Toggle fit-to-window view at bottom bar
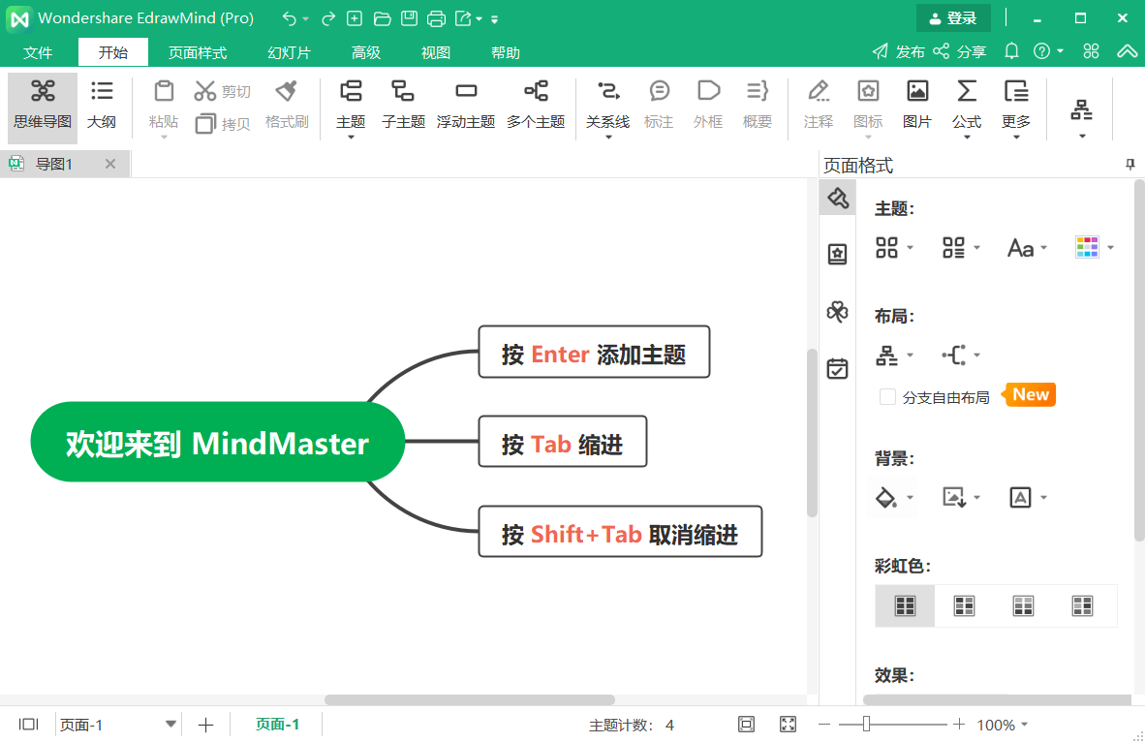The height and width of the screenshot is (743, 1145). 788,724
